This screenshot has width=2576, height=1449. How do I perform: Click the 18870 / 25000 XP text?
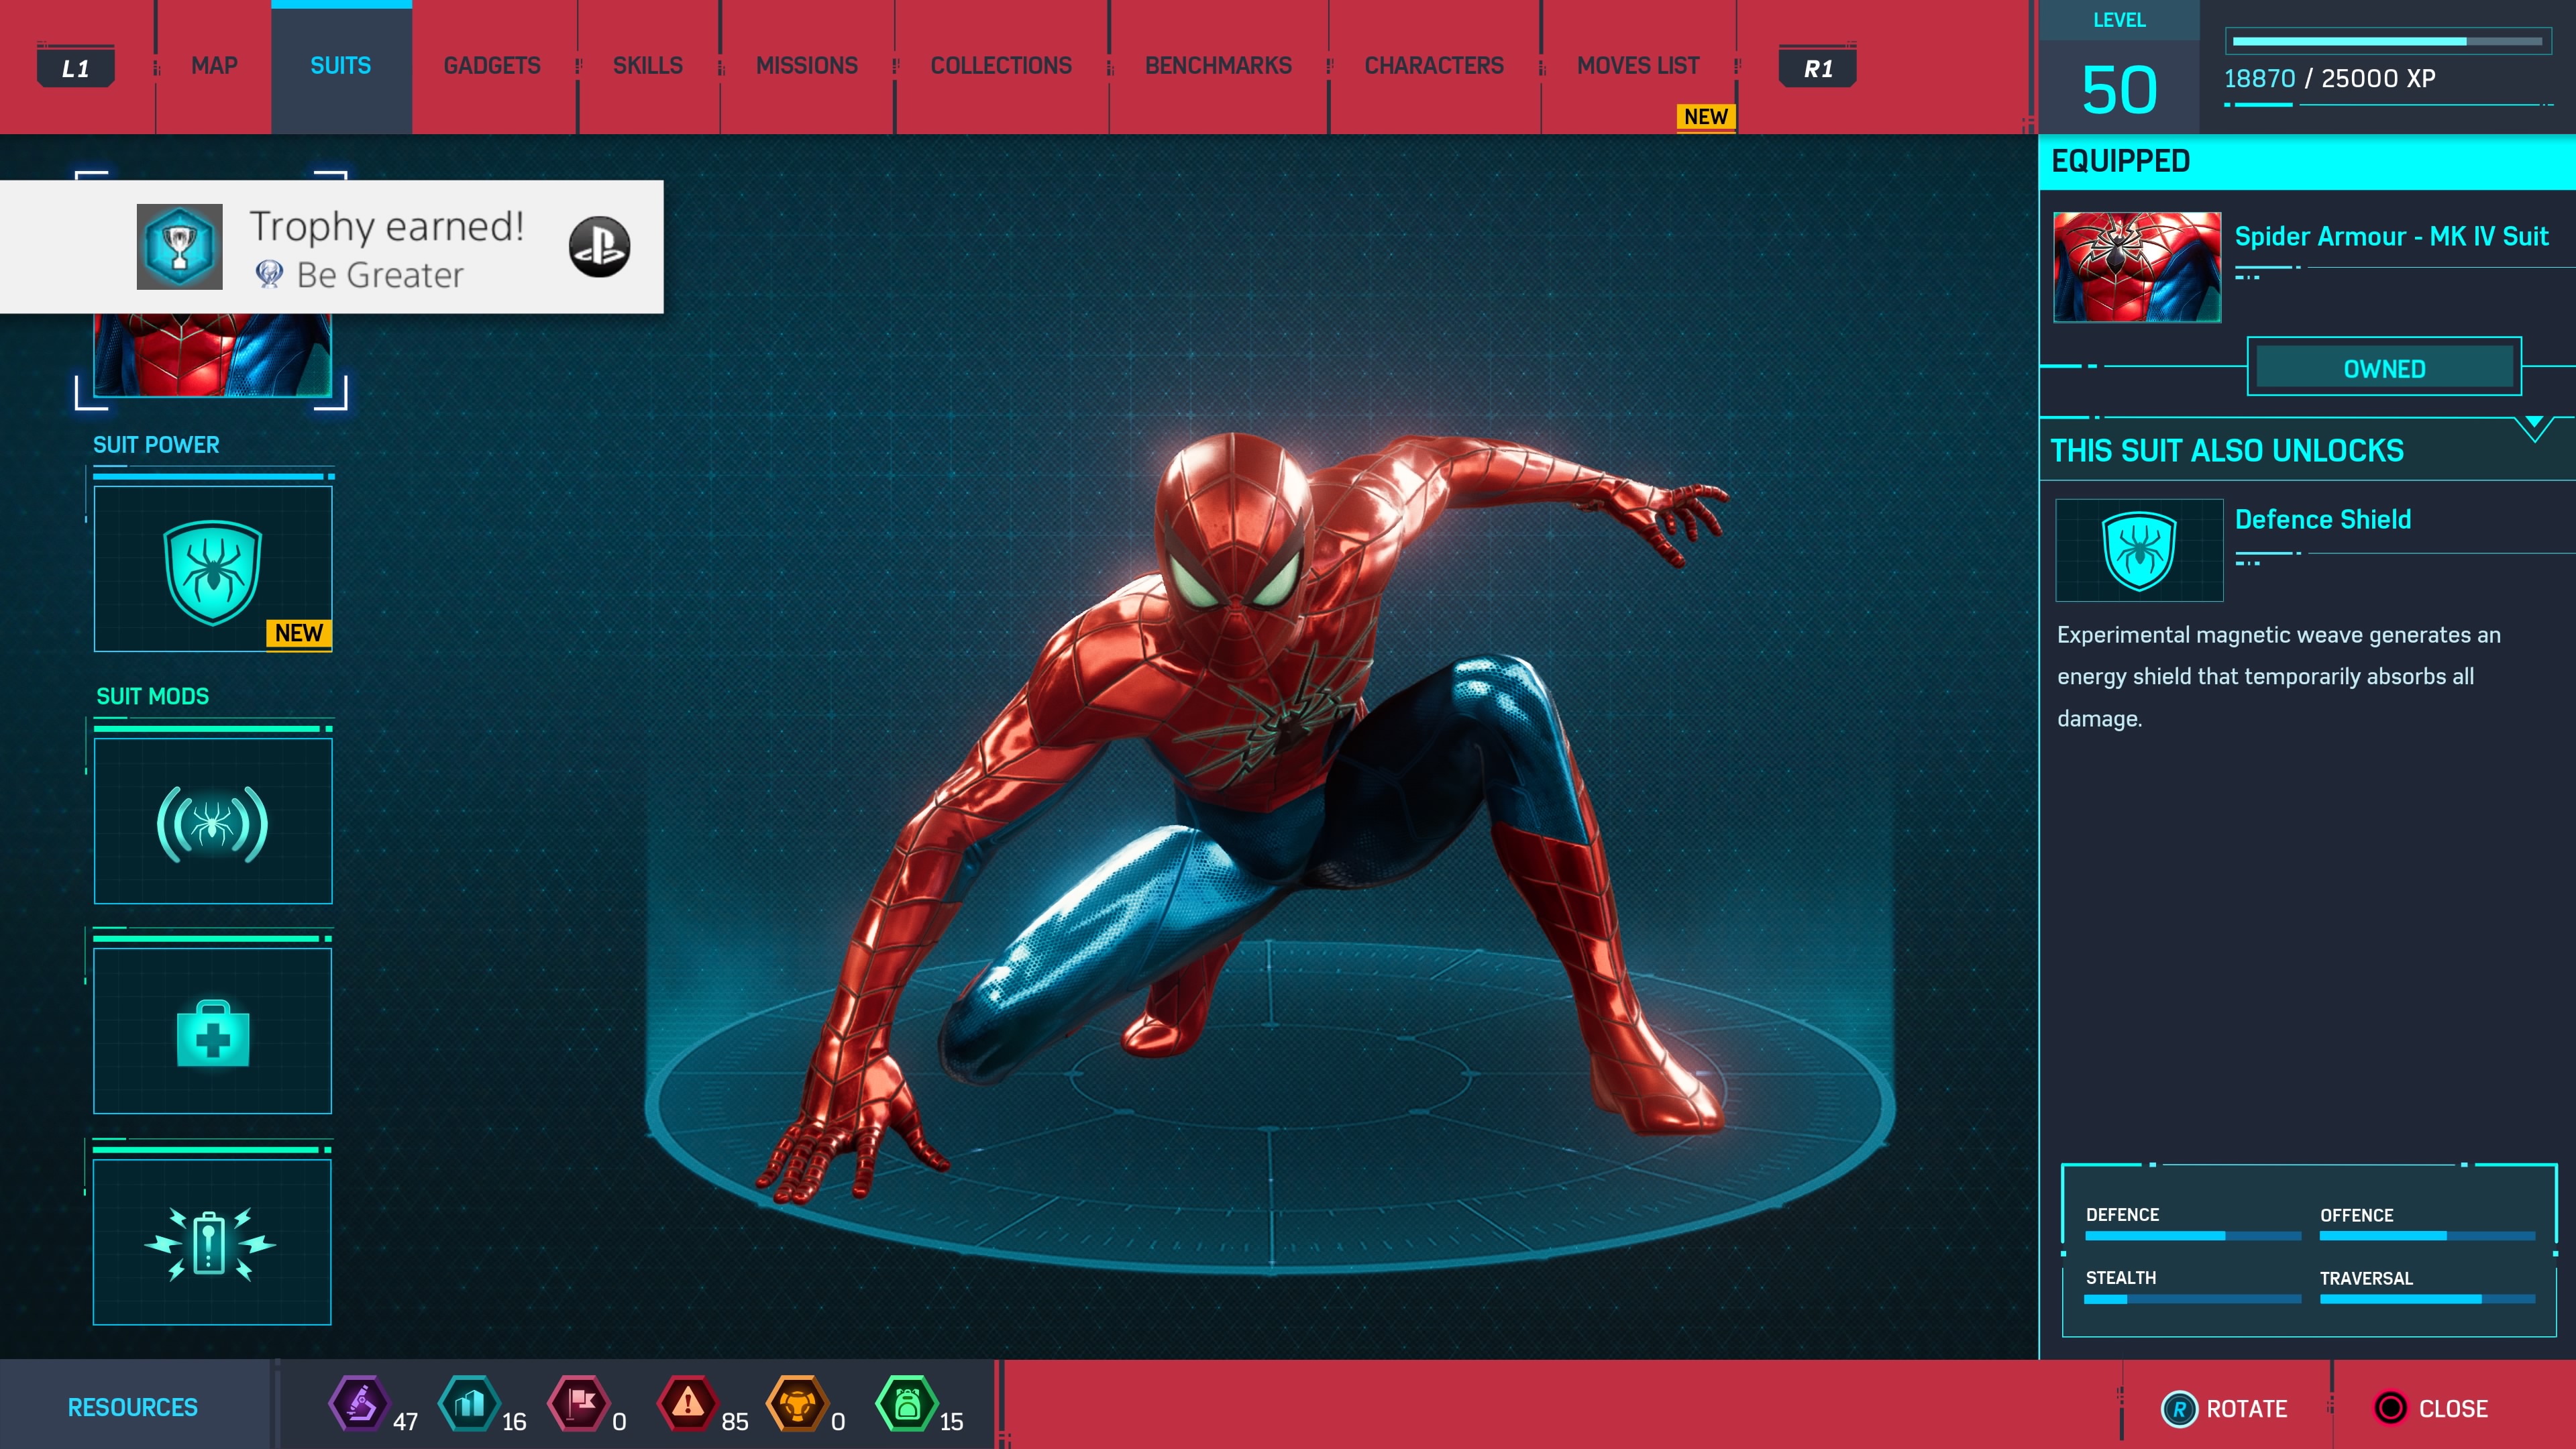[2329, 79]
